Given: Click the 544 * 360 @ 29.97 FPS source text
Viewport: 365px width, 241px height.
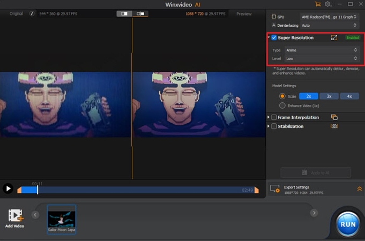Looking at the screenshot, I should tap(58, 14).
